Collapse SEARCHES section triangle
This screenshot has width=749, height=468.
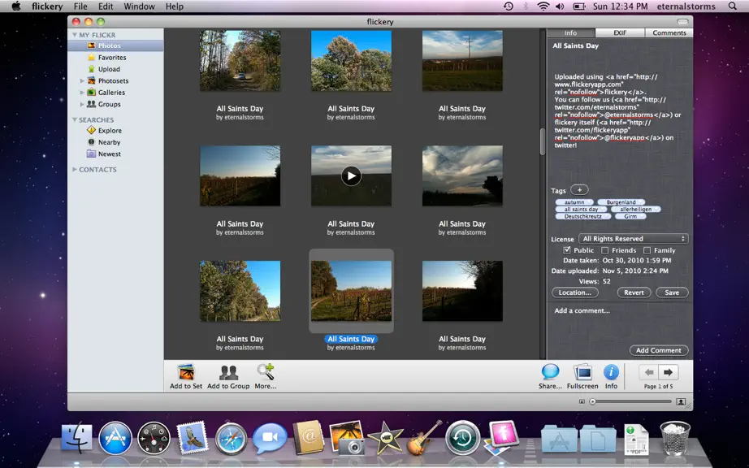(75, 119)
